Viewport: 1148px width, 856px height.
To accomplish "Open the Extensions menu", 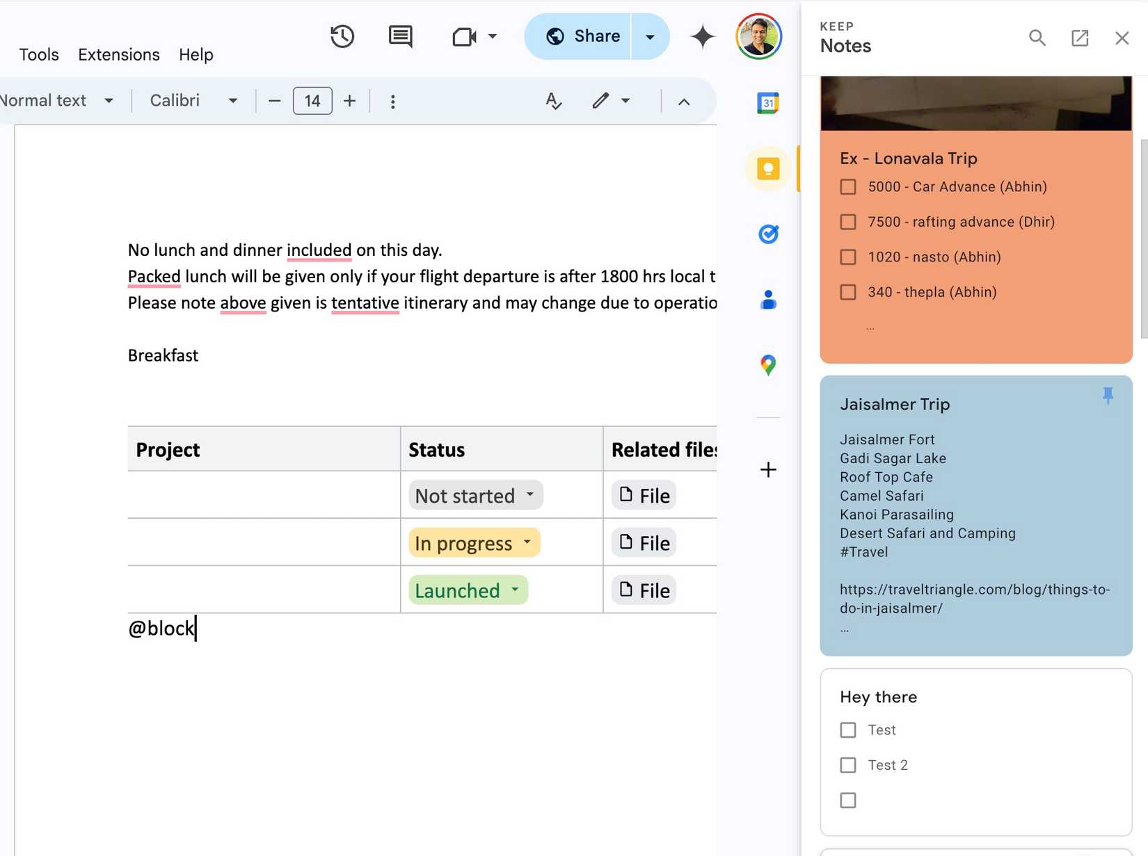I will click(x=118, y=54).
